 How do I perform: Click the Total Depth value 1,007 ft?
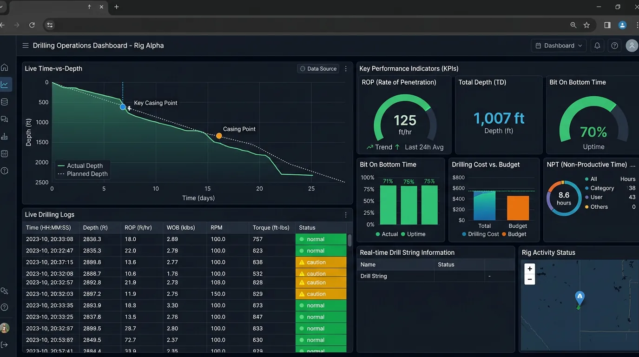499,119
